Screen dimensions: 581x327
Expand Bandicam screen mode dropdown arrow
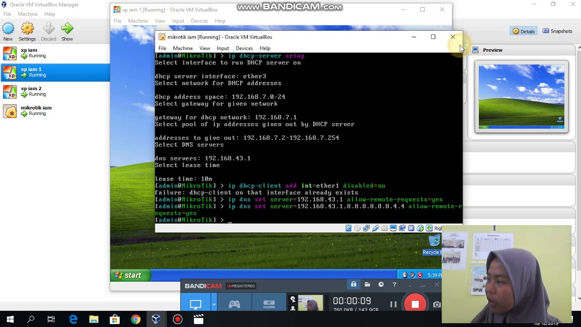point(213,304)
